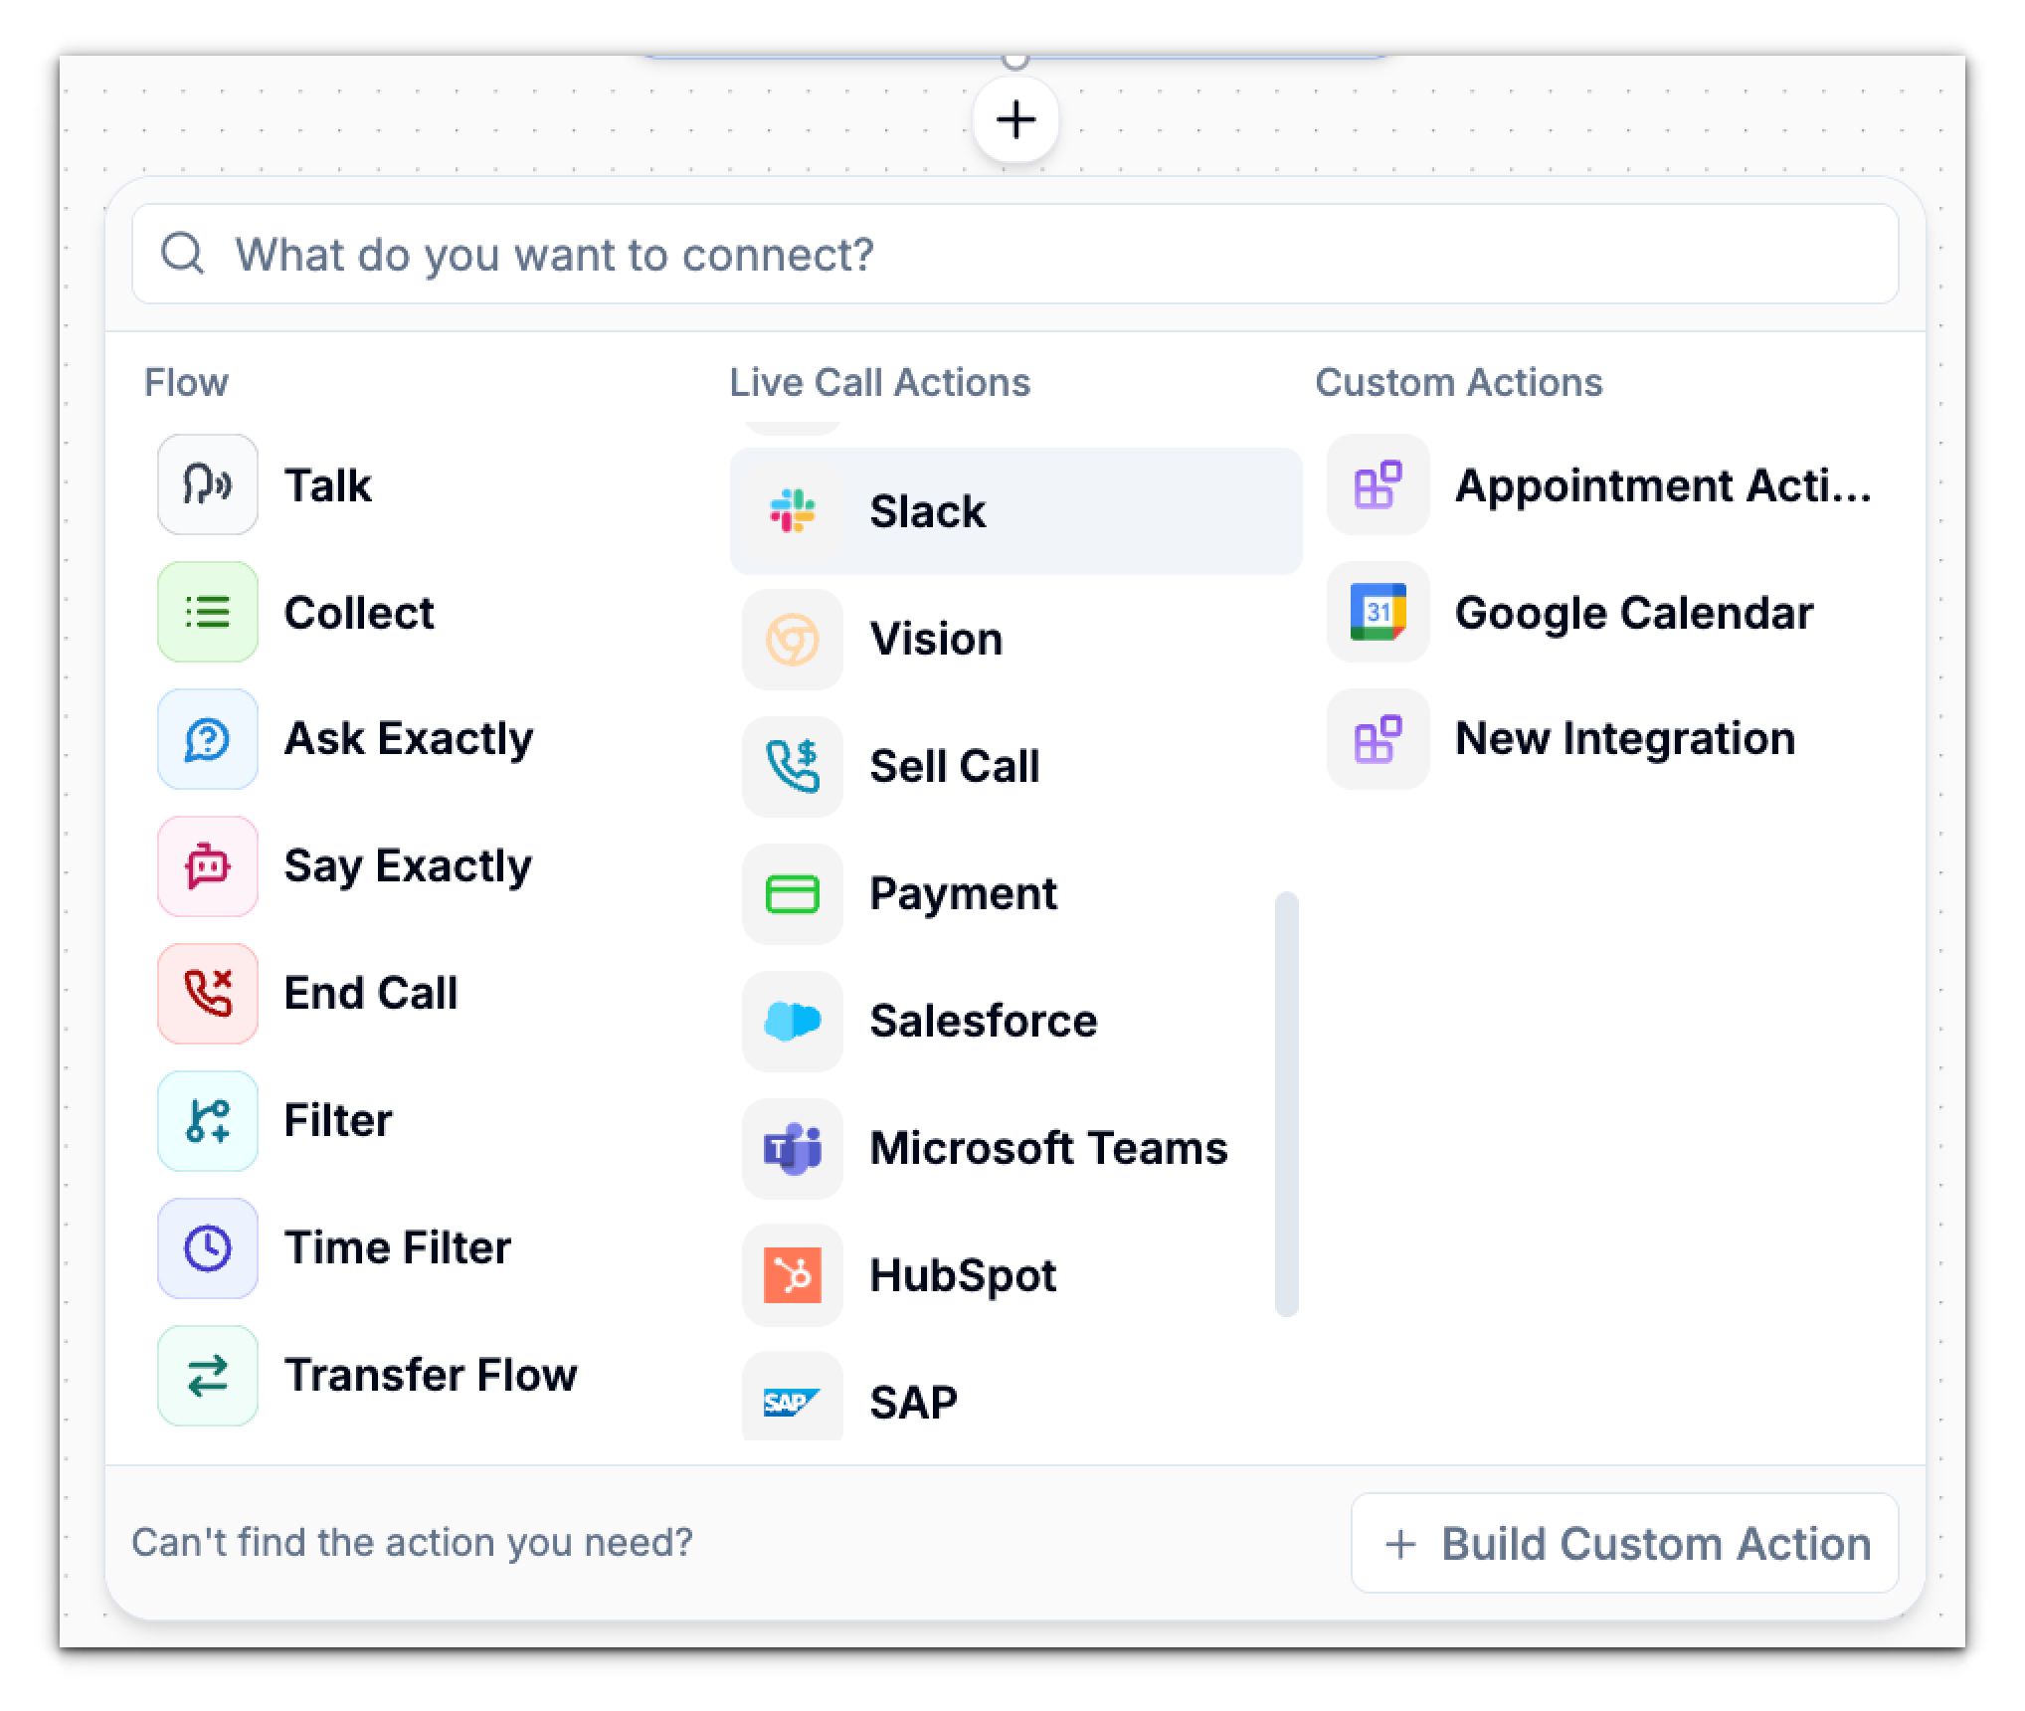Select the Salesforce cloud icon
Screen dimensions: 2025x1711
[x=793, y=1021]
